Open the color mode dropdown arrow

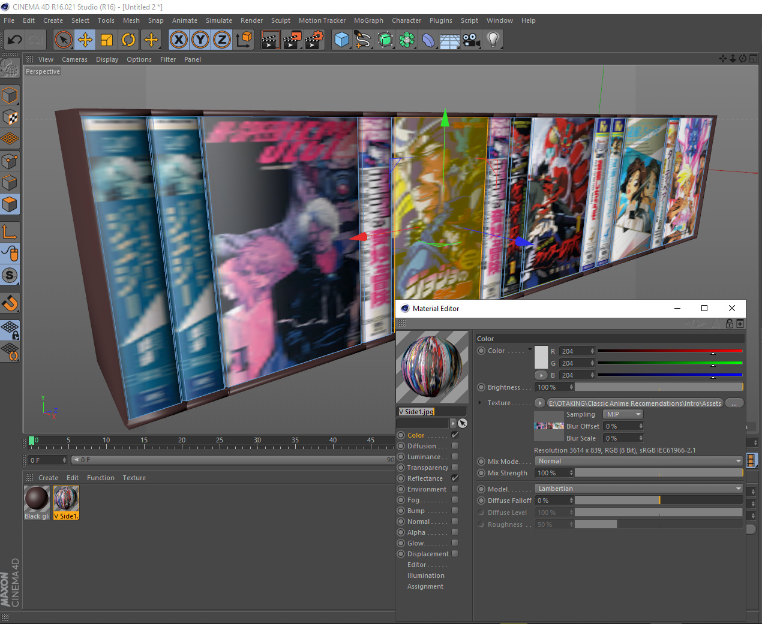(530, 349)
